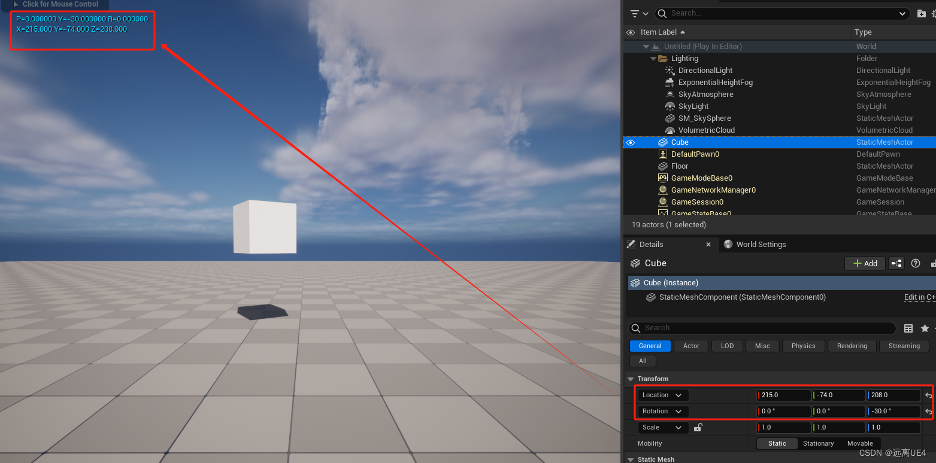
Task: Open the Outliner filter options icon
Action: click(x=636, y=13)
